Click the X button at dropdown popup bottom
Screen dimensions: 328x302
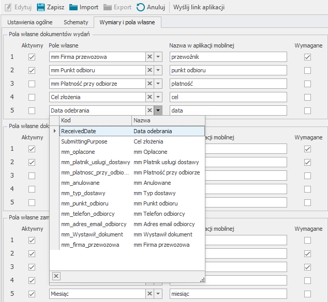click(x=56, y=276)
